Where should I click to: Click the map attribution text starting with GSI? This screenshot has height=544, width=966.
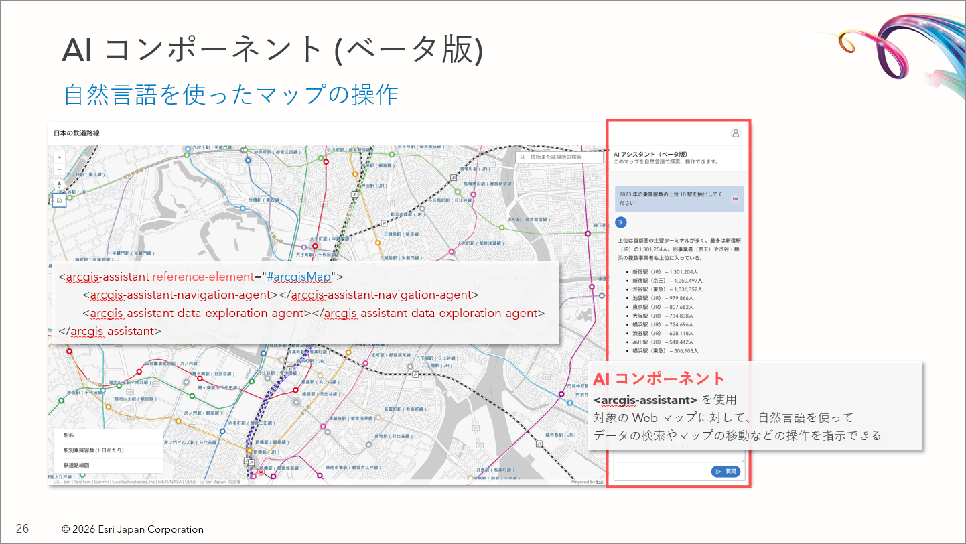pyautogui.click(x=147, y=482)
